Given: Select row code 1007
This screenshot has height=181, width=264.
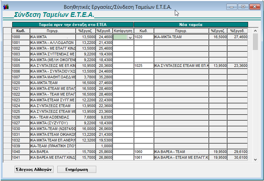Looking at the screenshot, I should (21, 77).
